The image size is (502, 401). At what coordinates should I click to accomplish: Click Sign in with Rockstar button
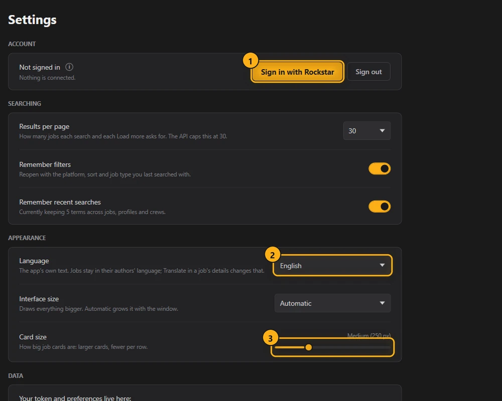297,72
